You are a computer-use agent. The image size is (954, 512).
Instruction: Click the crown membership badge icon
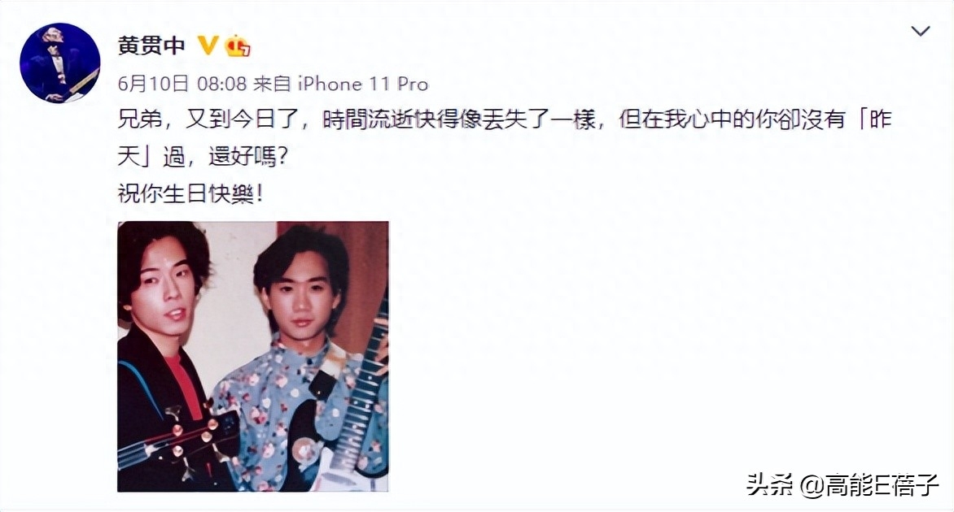(238, 46)
